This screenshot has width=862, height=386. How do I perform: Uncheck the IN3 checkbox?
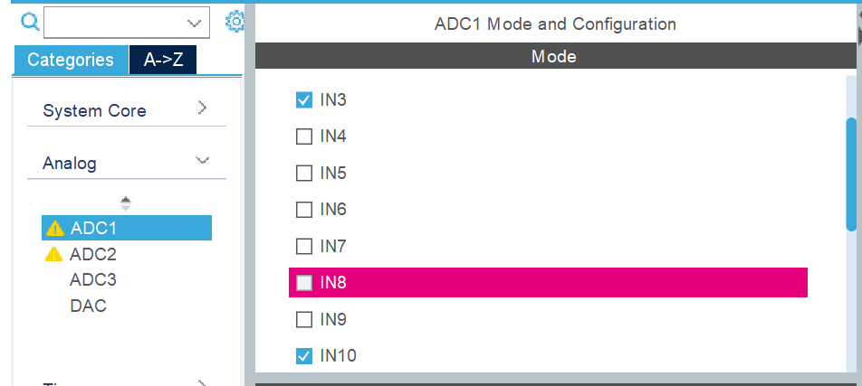tap(304, 100)
